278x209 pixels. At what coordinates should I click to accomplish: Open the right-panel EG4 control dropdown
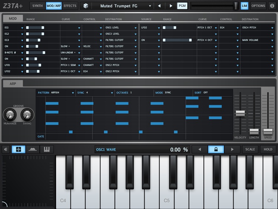tap(229, 28)
